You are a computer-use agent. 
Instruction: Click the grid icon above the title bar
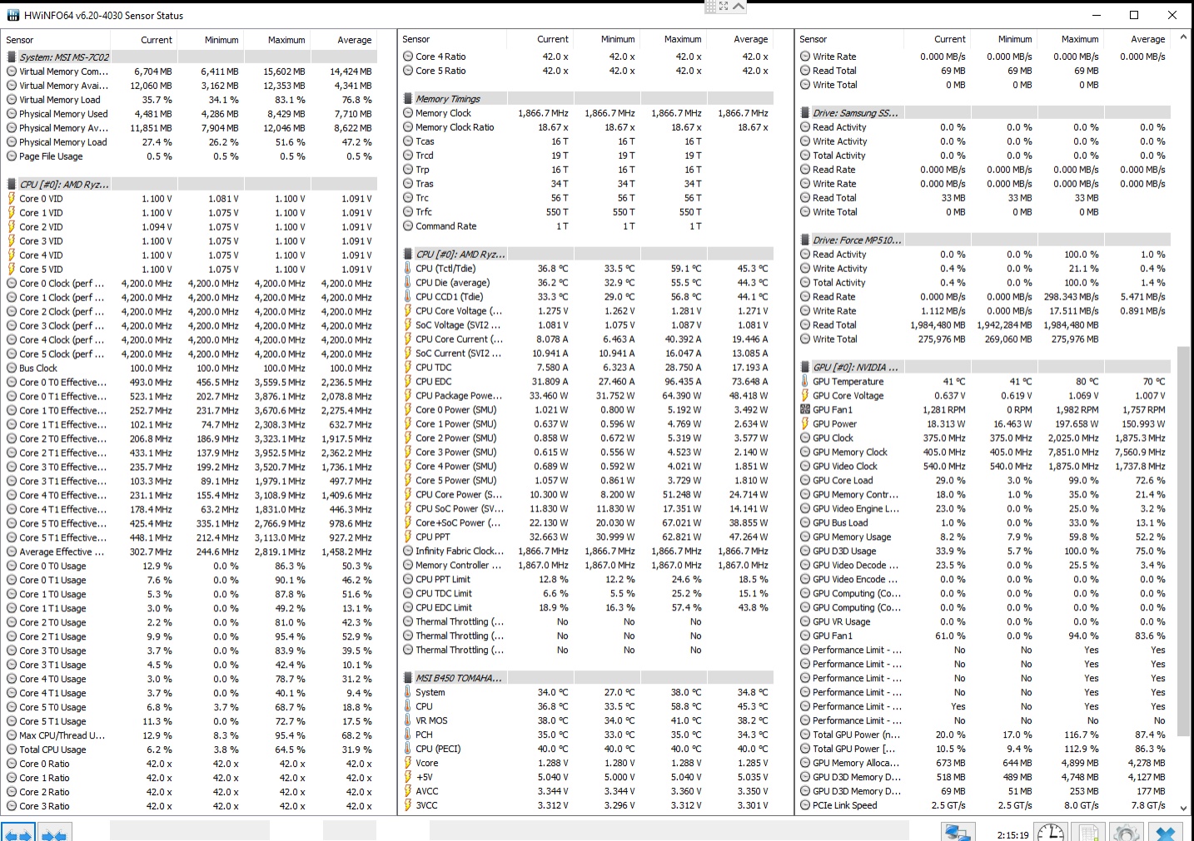point(710,6)
